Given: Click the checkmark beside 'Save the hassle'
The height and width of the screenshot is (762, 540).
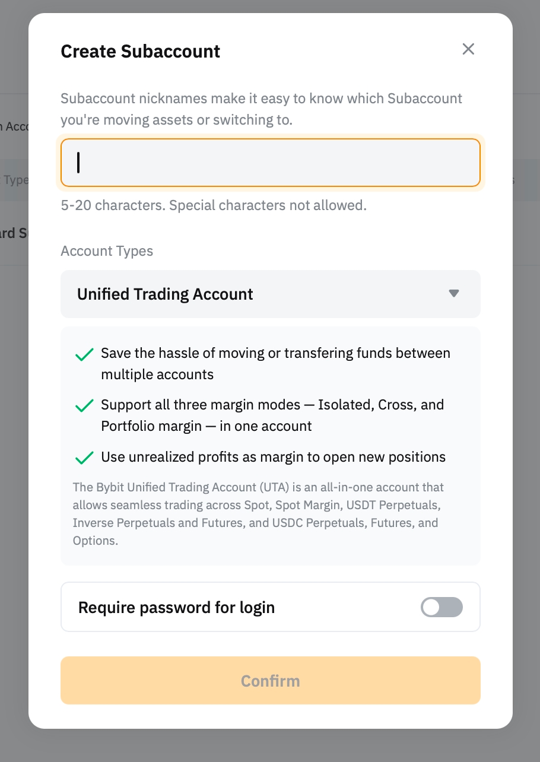Looking at the screenshot, I should pyautogui.click(x=84, y=354).
